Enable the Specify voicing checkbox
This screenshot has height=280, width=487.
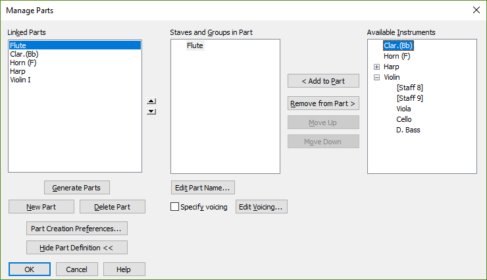click(x=175, y=207)
